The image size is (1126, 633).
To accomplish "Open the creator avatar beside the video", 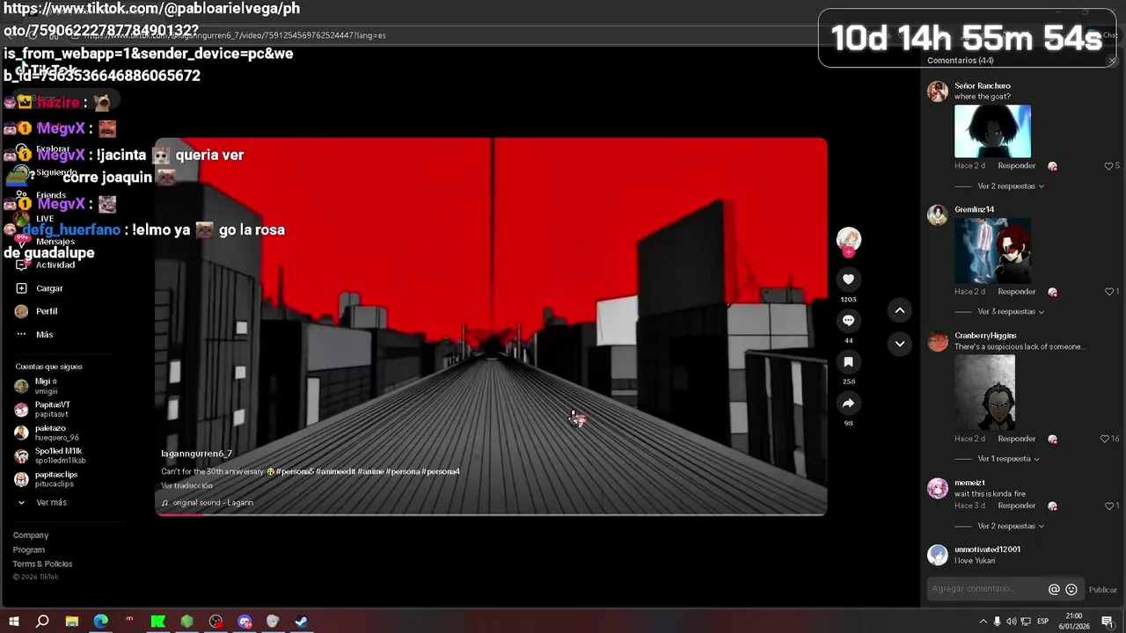I will coord(848,239).
